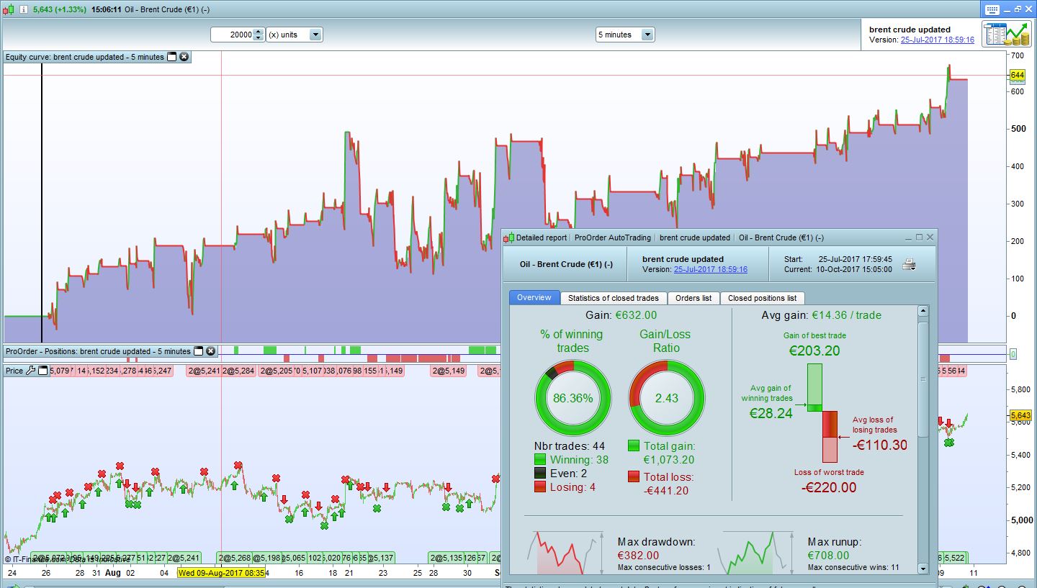
Task: Open Price chart settings wrench
Action: 30,371
